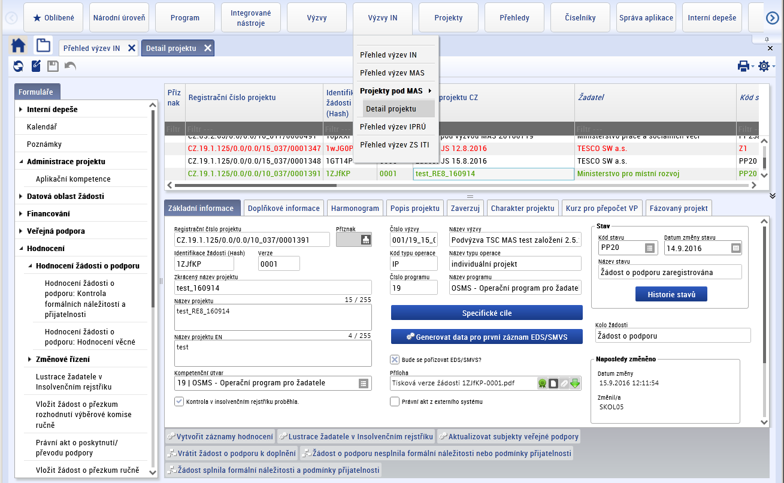Open the Fázovaný projekt tab
The height and width of the screenshot is (483, 784).
tap(679, 208)
